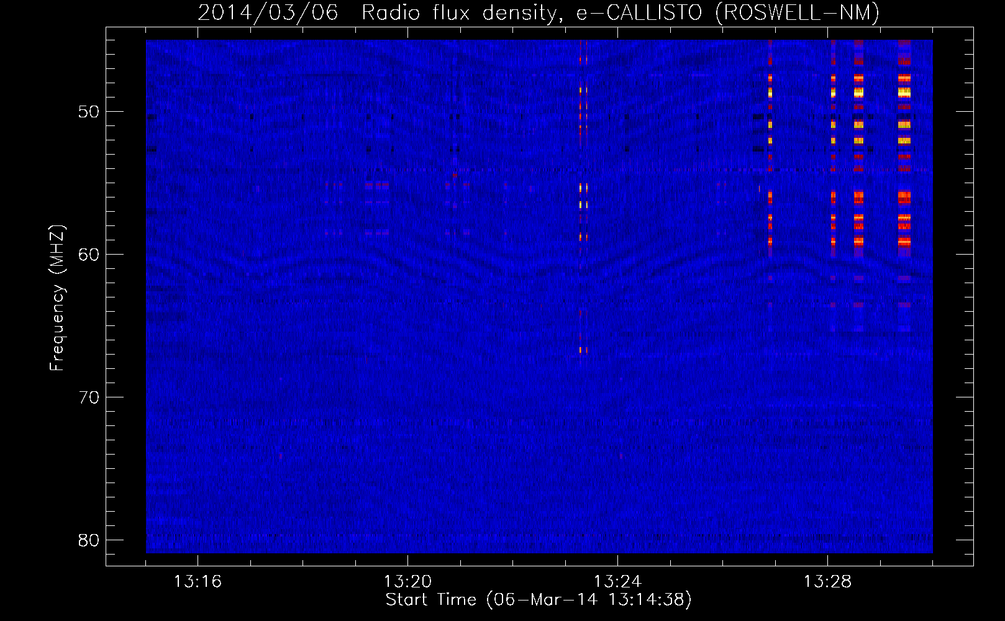Click the 13:24 time tick label
1005x621 pixels.
click(617, 582)
